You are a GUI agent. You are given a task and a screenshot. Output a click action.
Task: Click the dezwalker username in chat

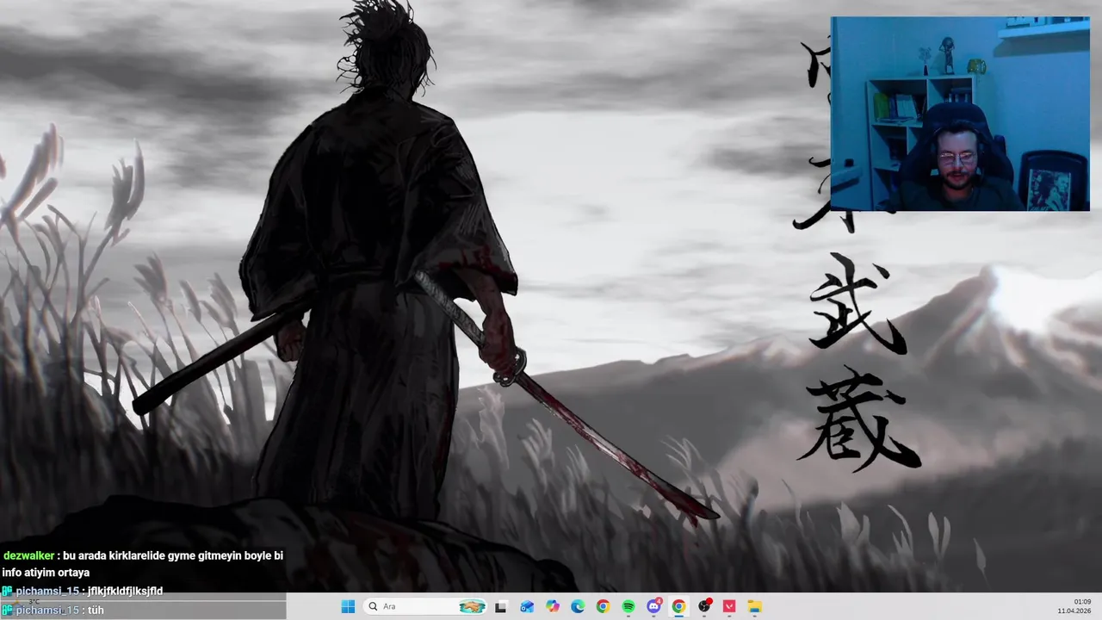28,556
